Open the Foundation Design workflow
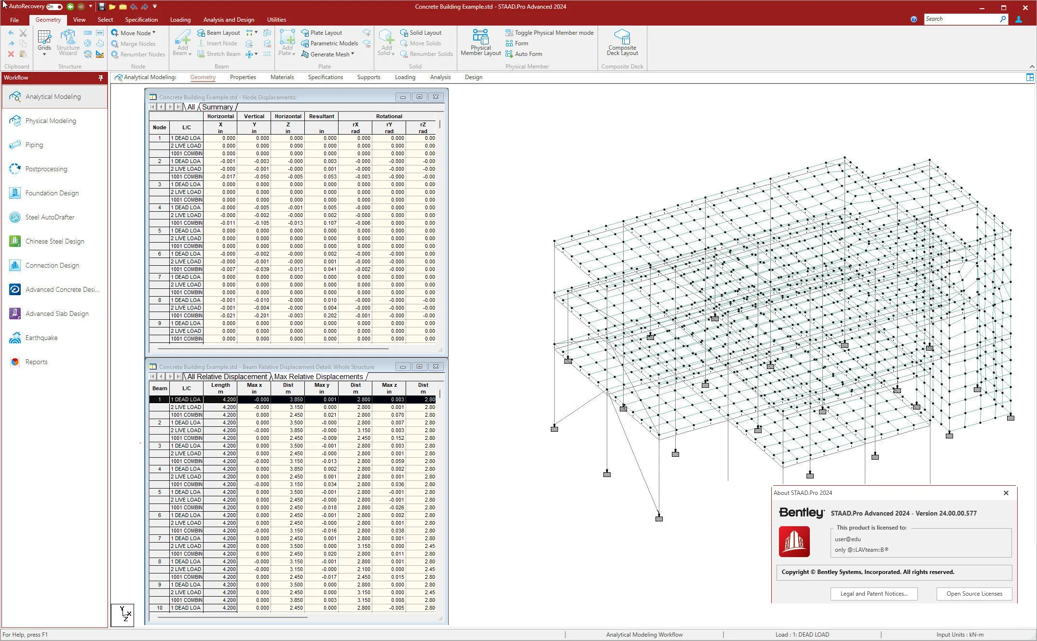The width and height of the screenshot is (1037, 641). (55, 193)
